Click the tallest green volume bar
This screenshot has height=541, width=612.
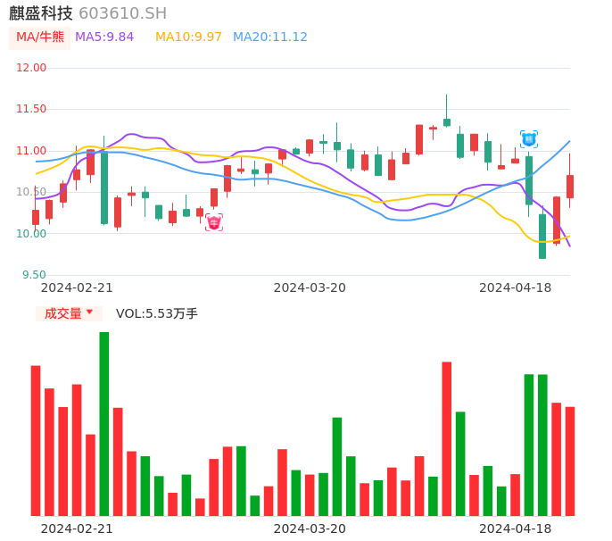click(104, 424)
